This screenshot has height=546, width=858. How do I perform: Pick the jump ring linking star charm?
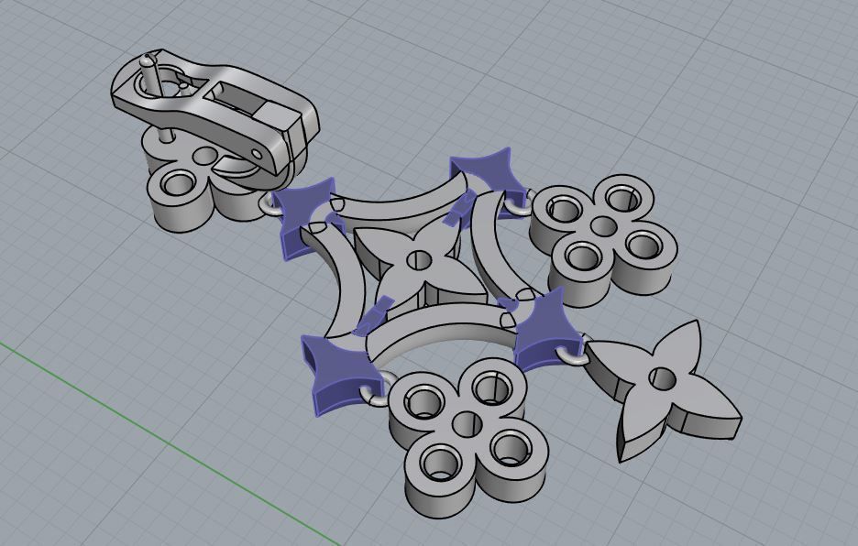point(574,355)
